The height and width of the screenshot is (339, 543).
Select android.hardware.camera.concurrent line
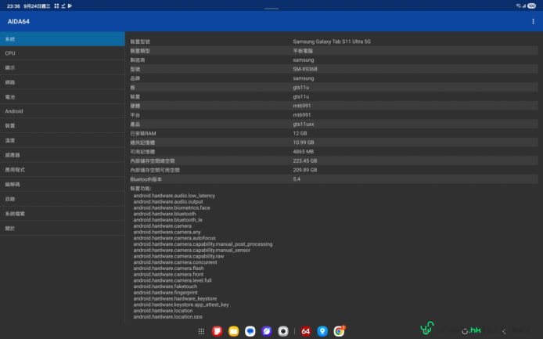(x=175, y=262)
